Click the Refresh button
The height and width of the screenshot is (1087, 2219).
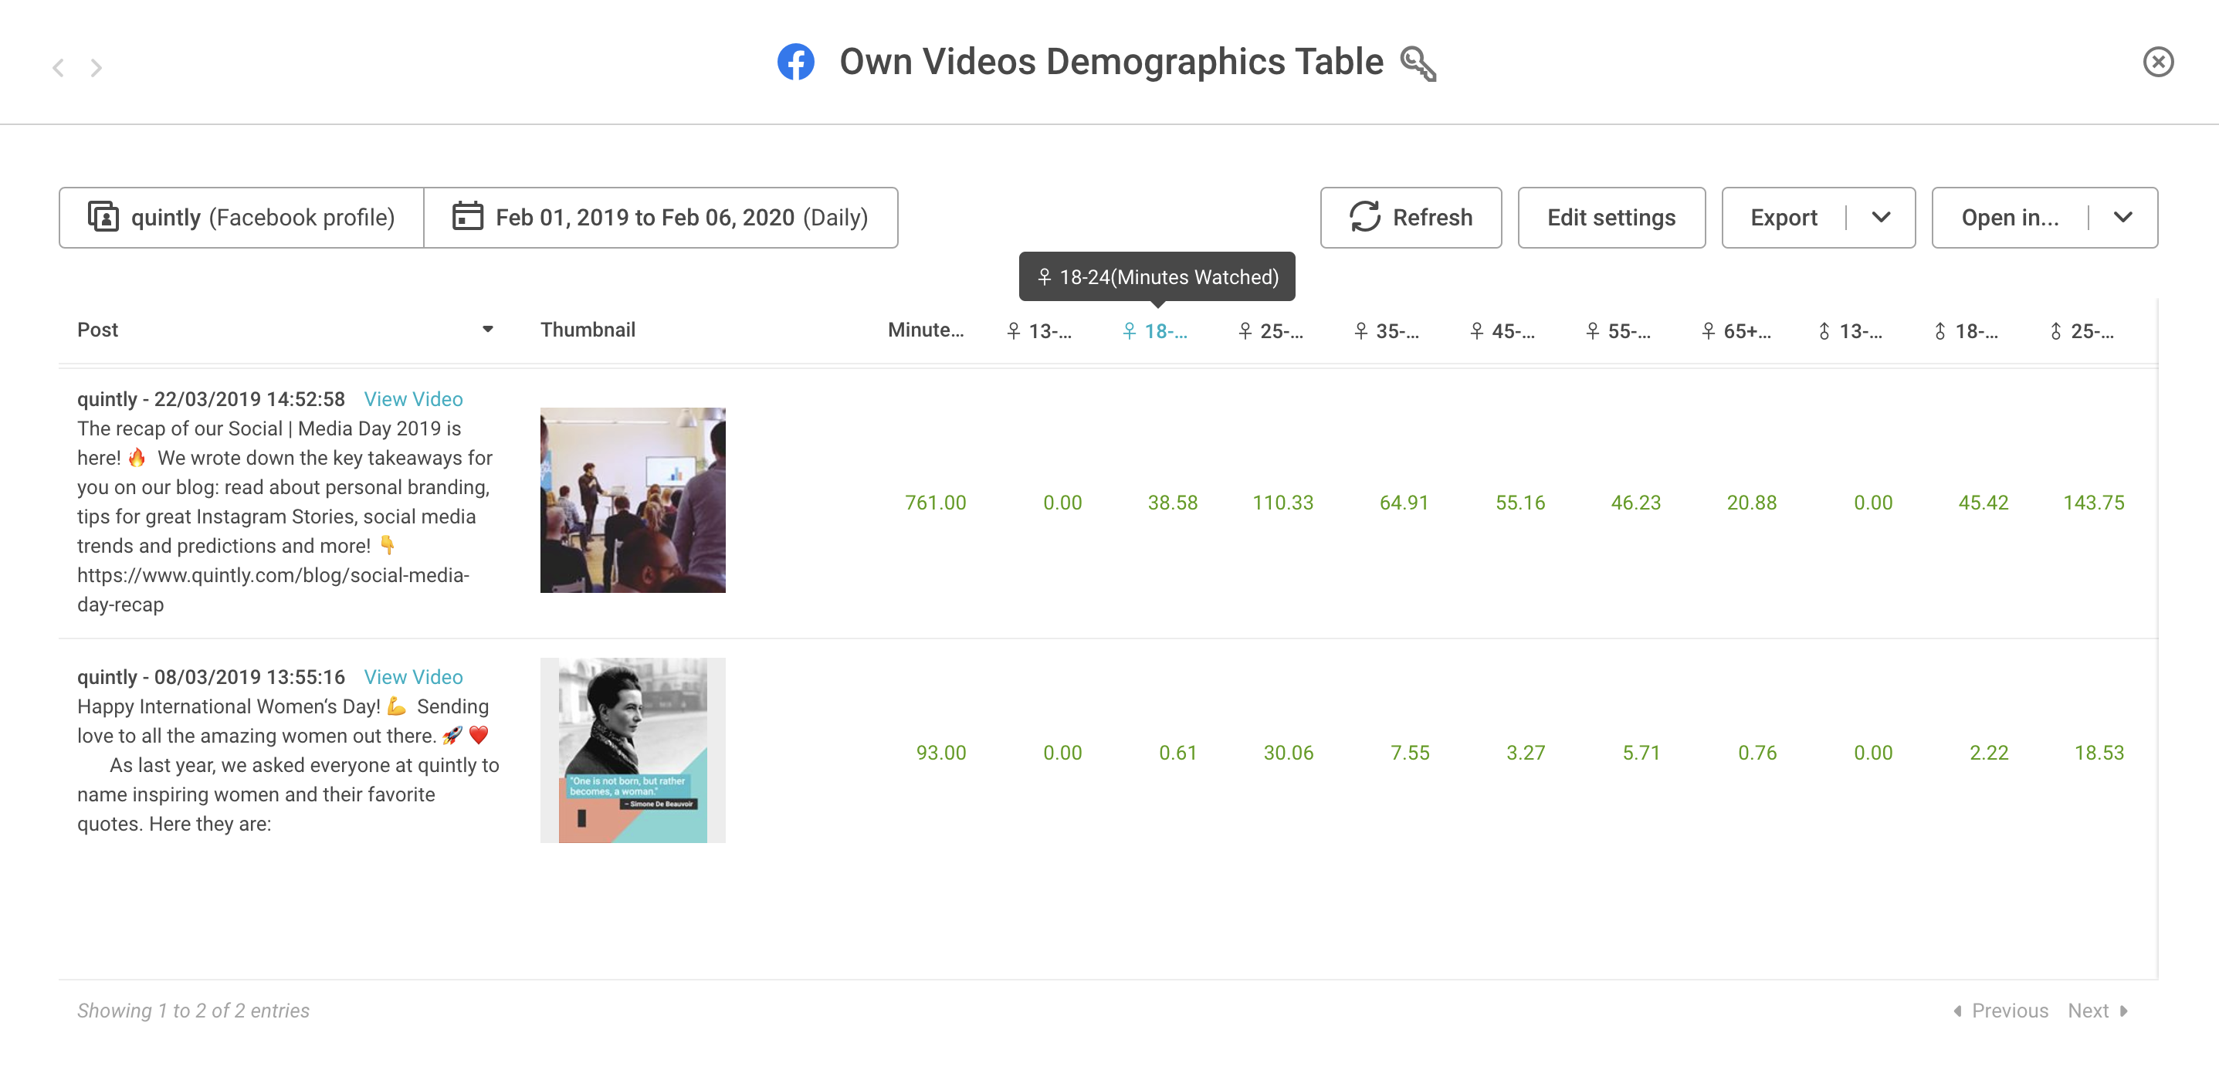tap(1411, 217)
